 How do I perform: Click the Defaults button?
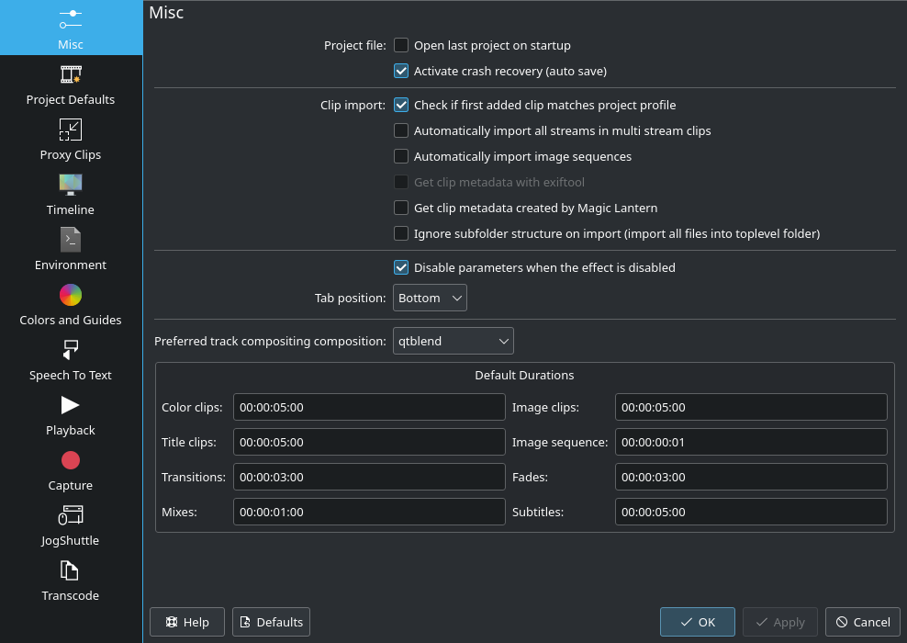271,622
